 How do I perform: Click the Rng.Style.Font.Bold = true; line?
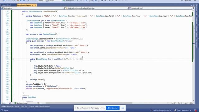pyautogui.click(x=48, y=66)
